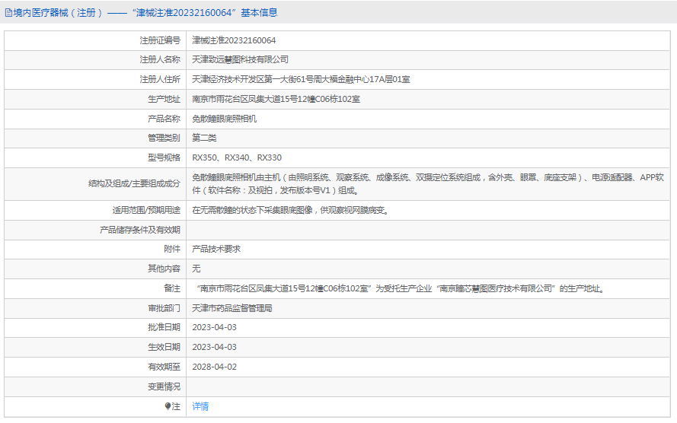Viewport: 677px width, 423px height.
Task: Click the lightbulb icon next to 注
Action: pyautogui.click(x=168, y=406)
